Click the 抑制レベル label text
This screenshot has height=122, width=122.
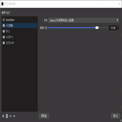(x=44, y=28)
